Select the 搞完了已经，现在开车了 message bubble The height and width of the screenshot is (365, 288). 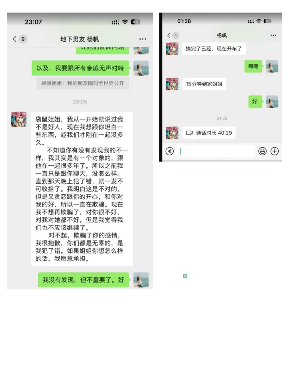pos(214,49)
